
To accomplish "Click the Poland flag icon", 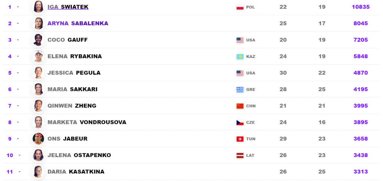I will point(240,7).
